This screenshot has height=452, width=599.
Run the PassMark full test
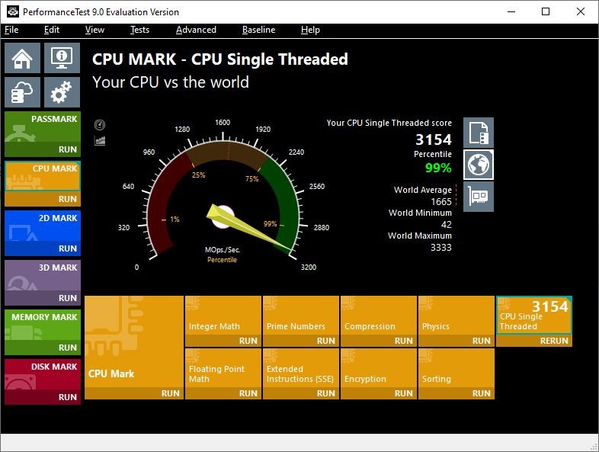[43, 149]
